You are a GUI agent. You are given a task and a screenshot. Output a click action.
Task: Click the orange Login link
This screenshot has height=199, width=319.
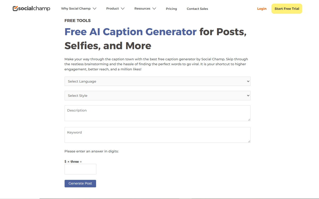(x=262, y=9)
